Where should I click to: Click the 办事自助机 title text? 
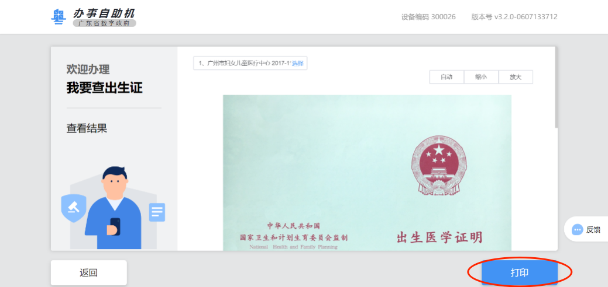coord(104,13)
